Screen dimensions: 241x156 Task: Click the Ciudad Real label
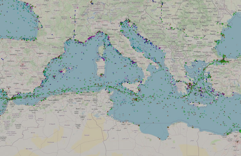(x=21, y=74)
